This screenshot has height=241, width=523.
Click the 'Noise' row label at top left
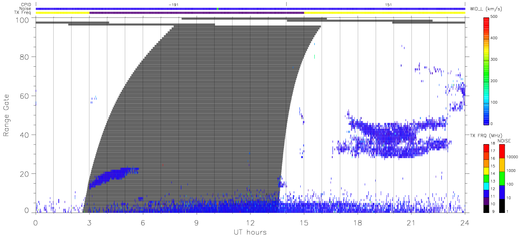[26, 9]
